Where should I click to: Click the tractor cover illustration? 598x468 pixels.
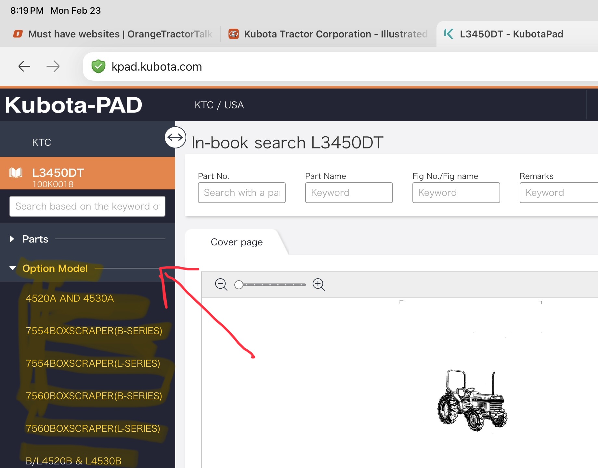point(472,400)
